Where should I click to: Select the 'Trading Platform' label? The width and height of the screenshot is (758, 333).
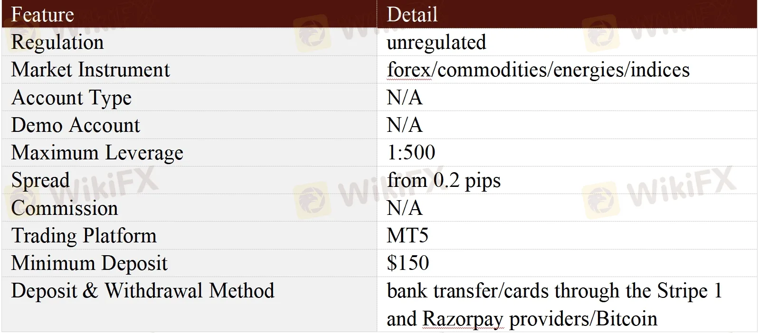(x=84, y=236)
